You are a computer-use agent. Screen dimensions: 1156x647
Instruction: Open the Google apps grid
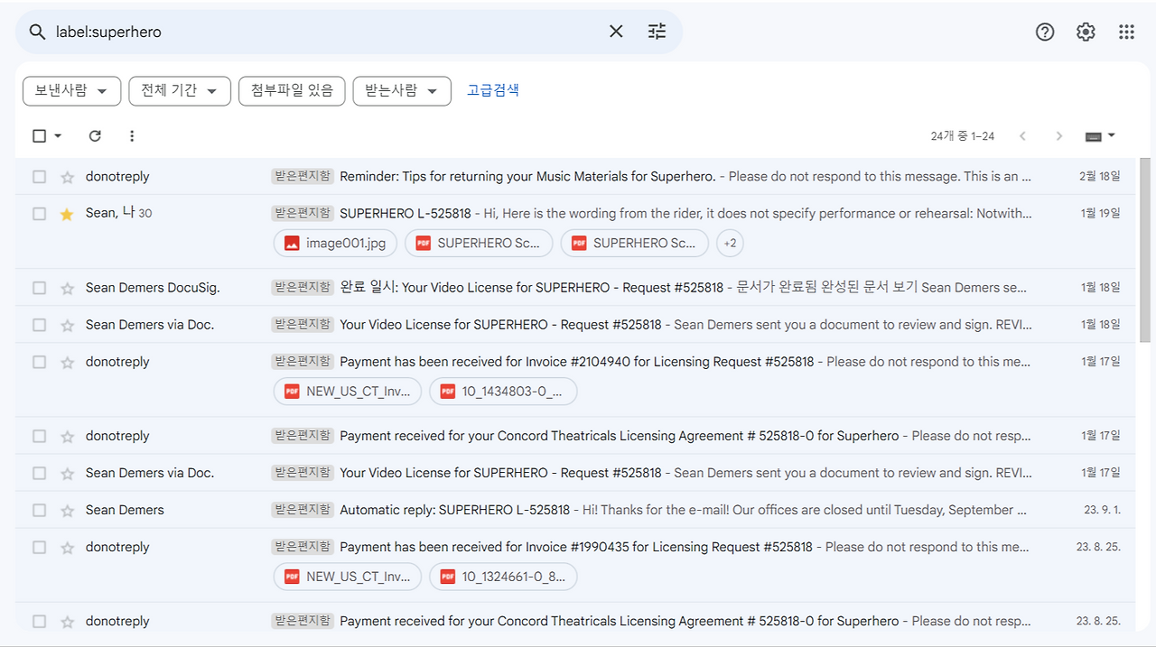pyautogui.click(x=1125, y=31)
